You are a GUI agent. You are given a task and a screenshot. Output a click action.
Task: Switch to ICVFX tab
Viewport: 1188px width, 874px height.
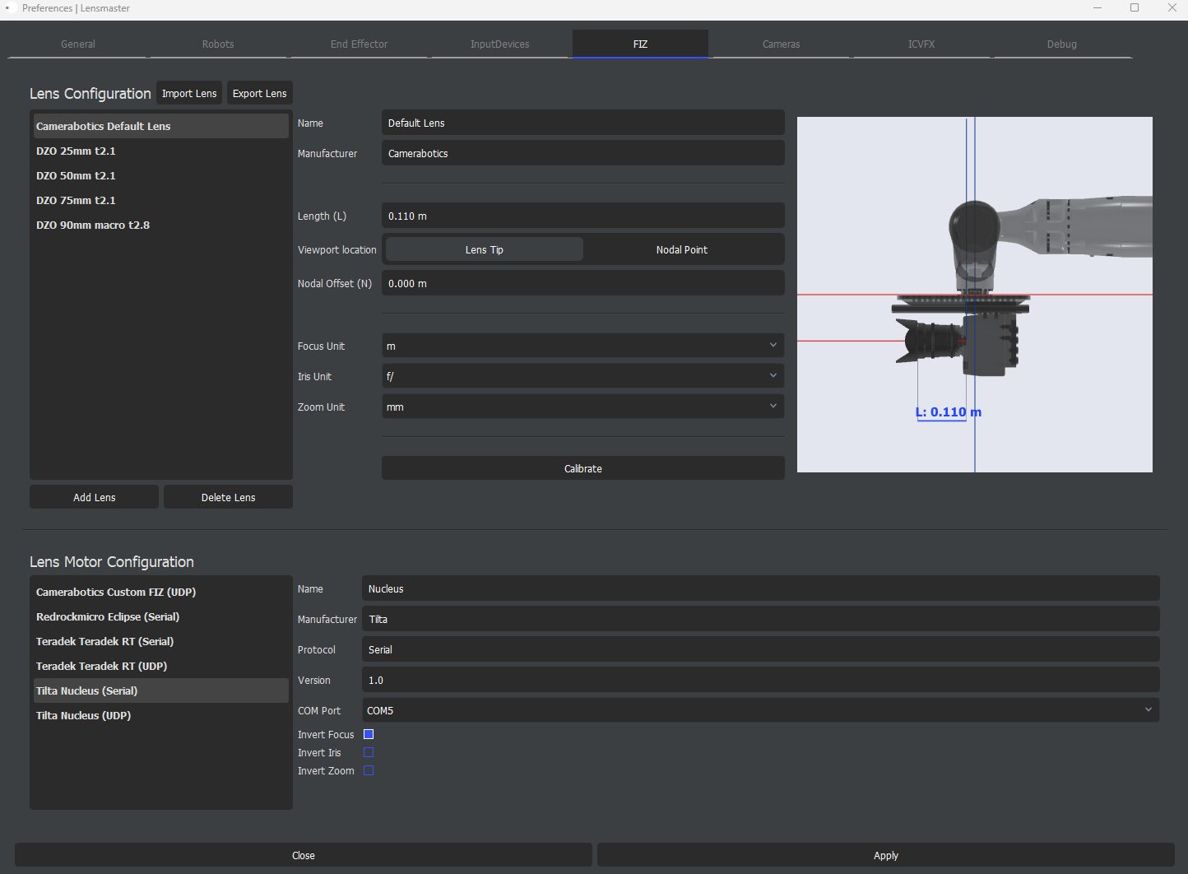click(921, 44)
